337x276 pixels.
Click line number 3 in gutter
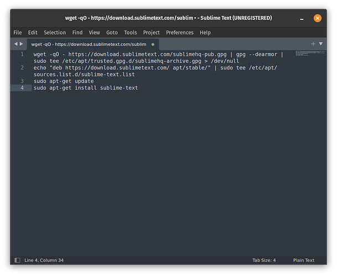(22, 81)
